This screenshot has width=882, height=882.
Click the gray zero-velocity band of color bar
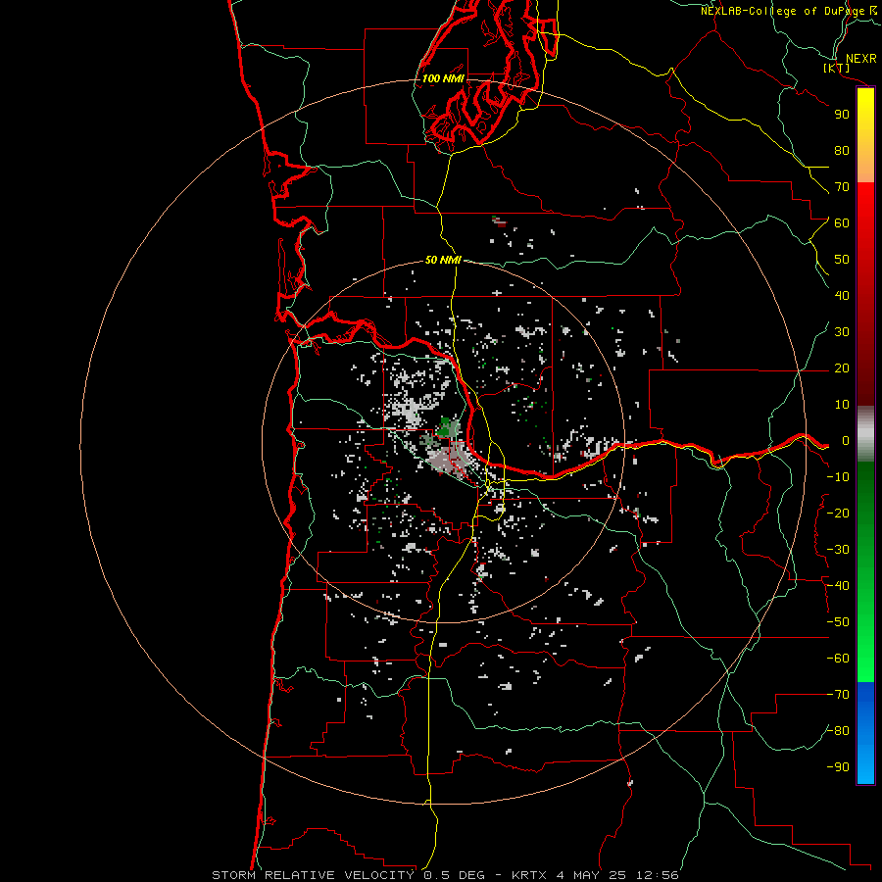click(865, 434)
